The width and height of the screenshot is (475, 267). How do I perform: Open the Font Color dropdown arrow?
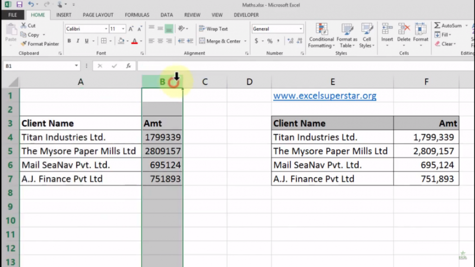click(x=141, y=41)
